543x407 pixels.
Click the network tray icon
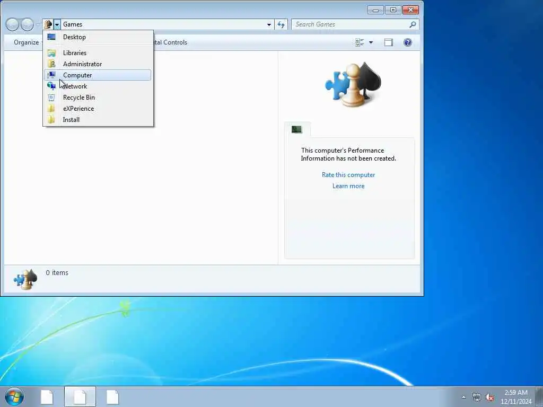(477, 397)
